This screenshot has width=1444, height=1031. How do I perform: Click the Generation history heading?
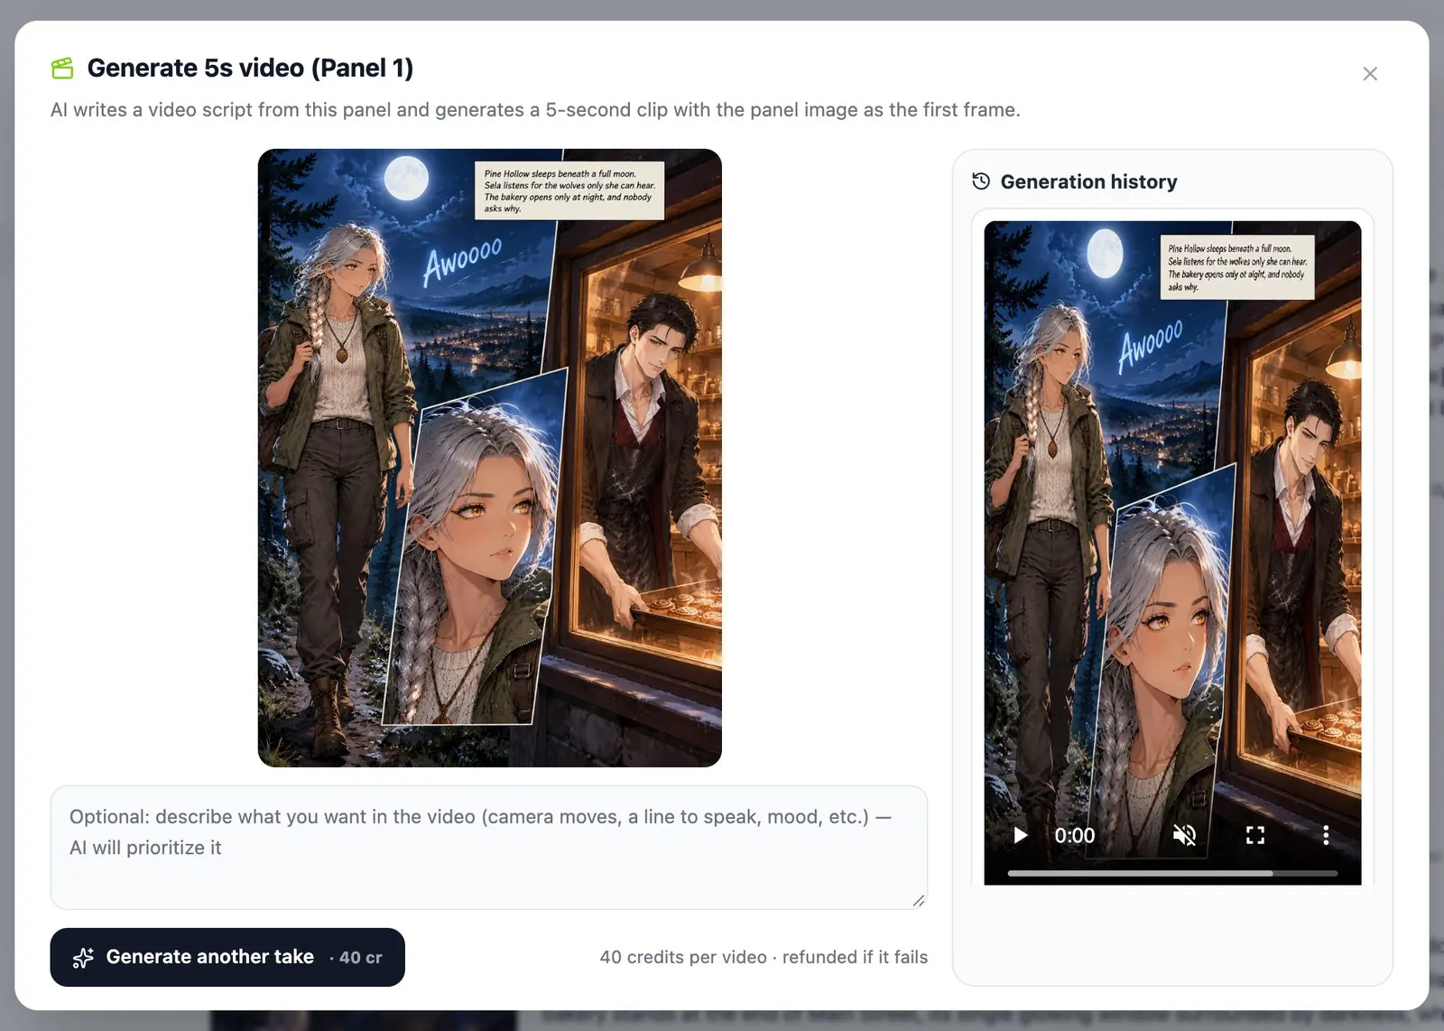coord(1088,181)
